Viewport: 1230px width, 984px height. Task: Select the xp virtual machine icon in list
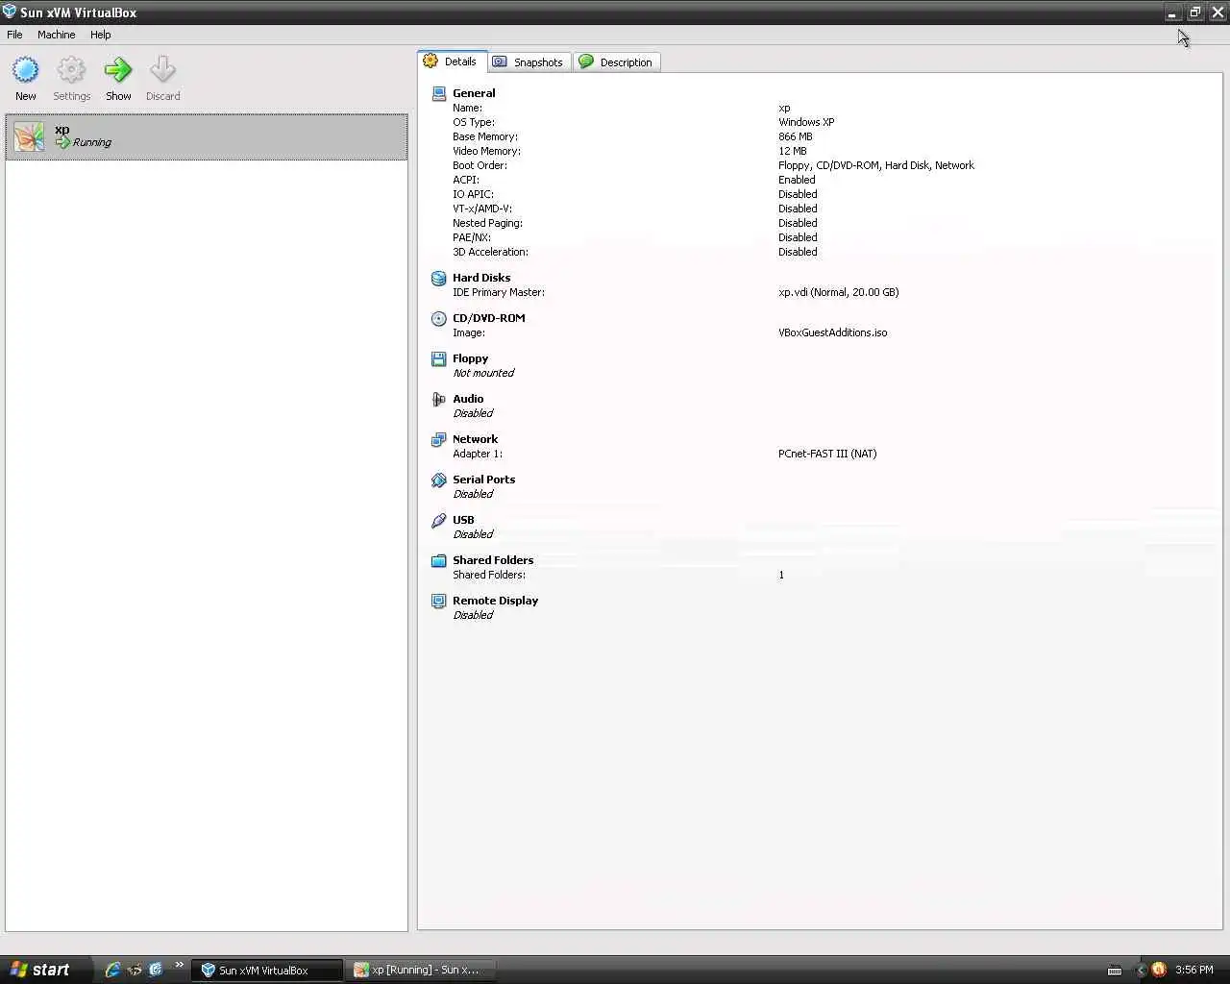pyautogui.click(x=29, y=136)
